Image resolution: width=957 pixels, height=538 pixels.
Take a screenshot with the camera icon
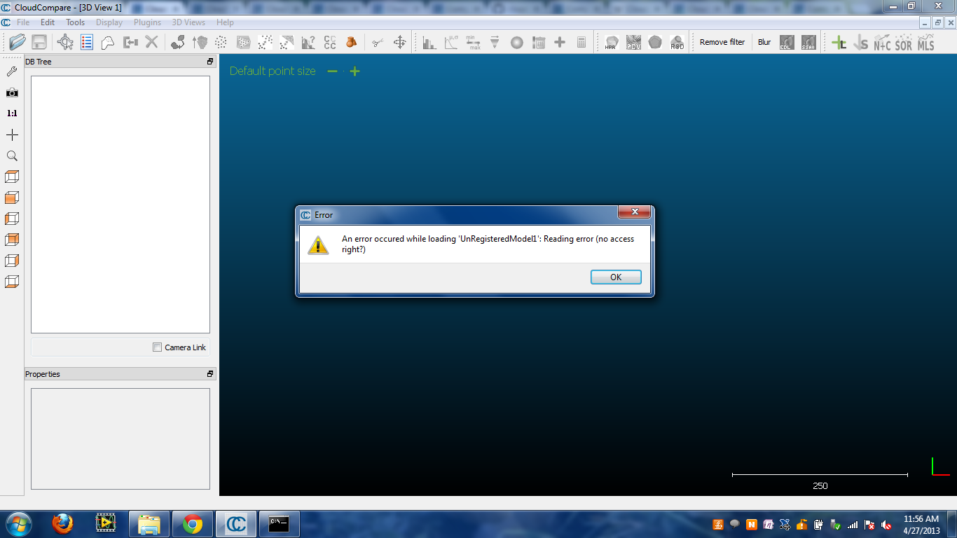(x=11, y=92)
